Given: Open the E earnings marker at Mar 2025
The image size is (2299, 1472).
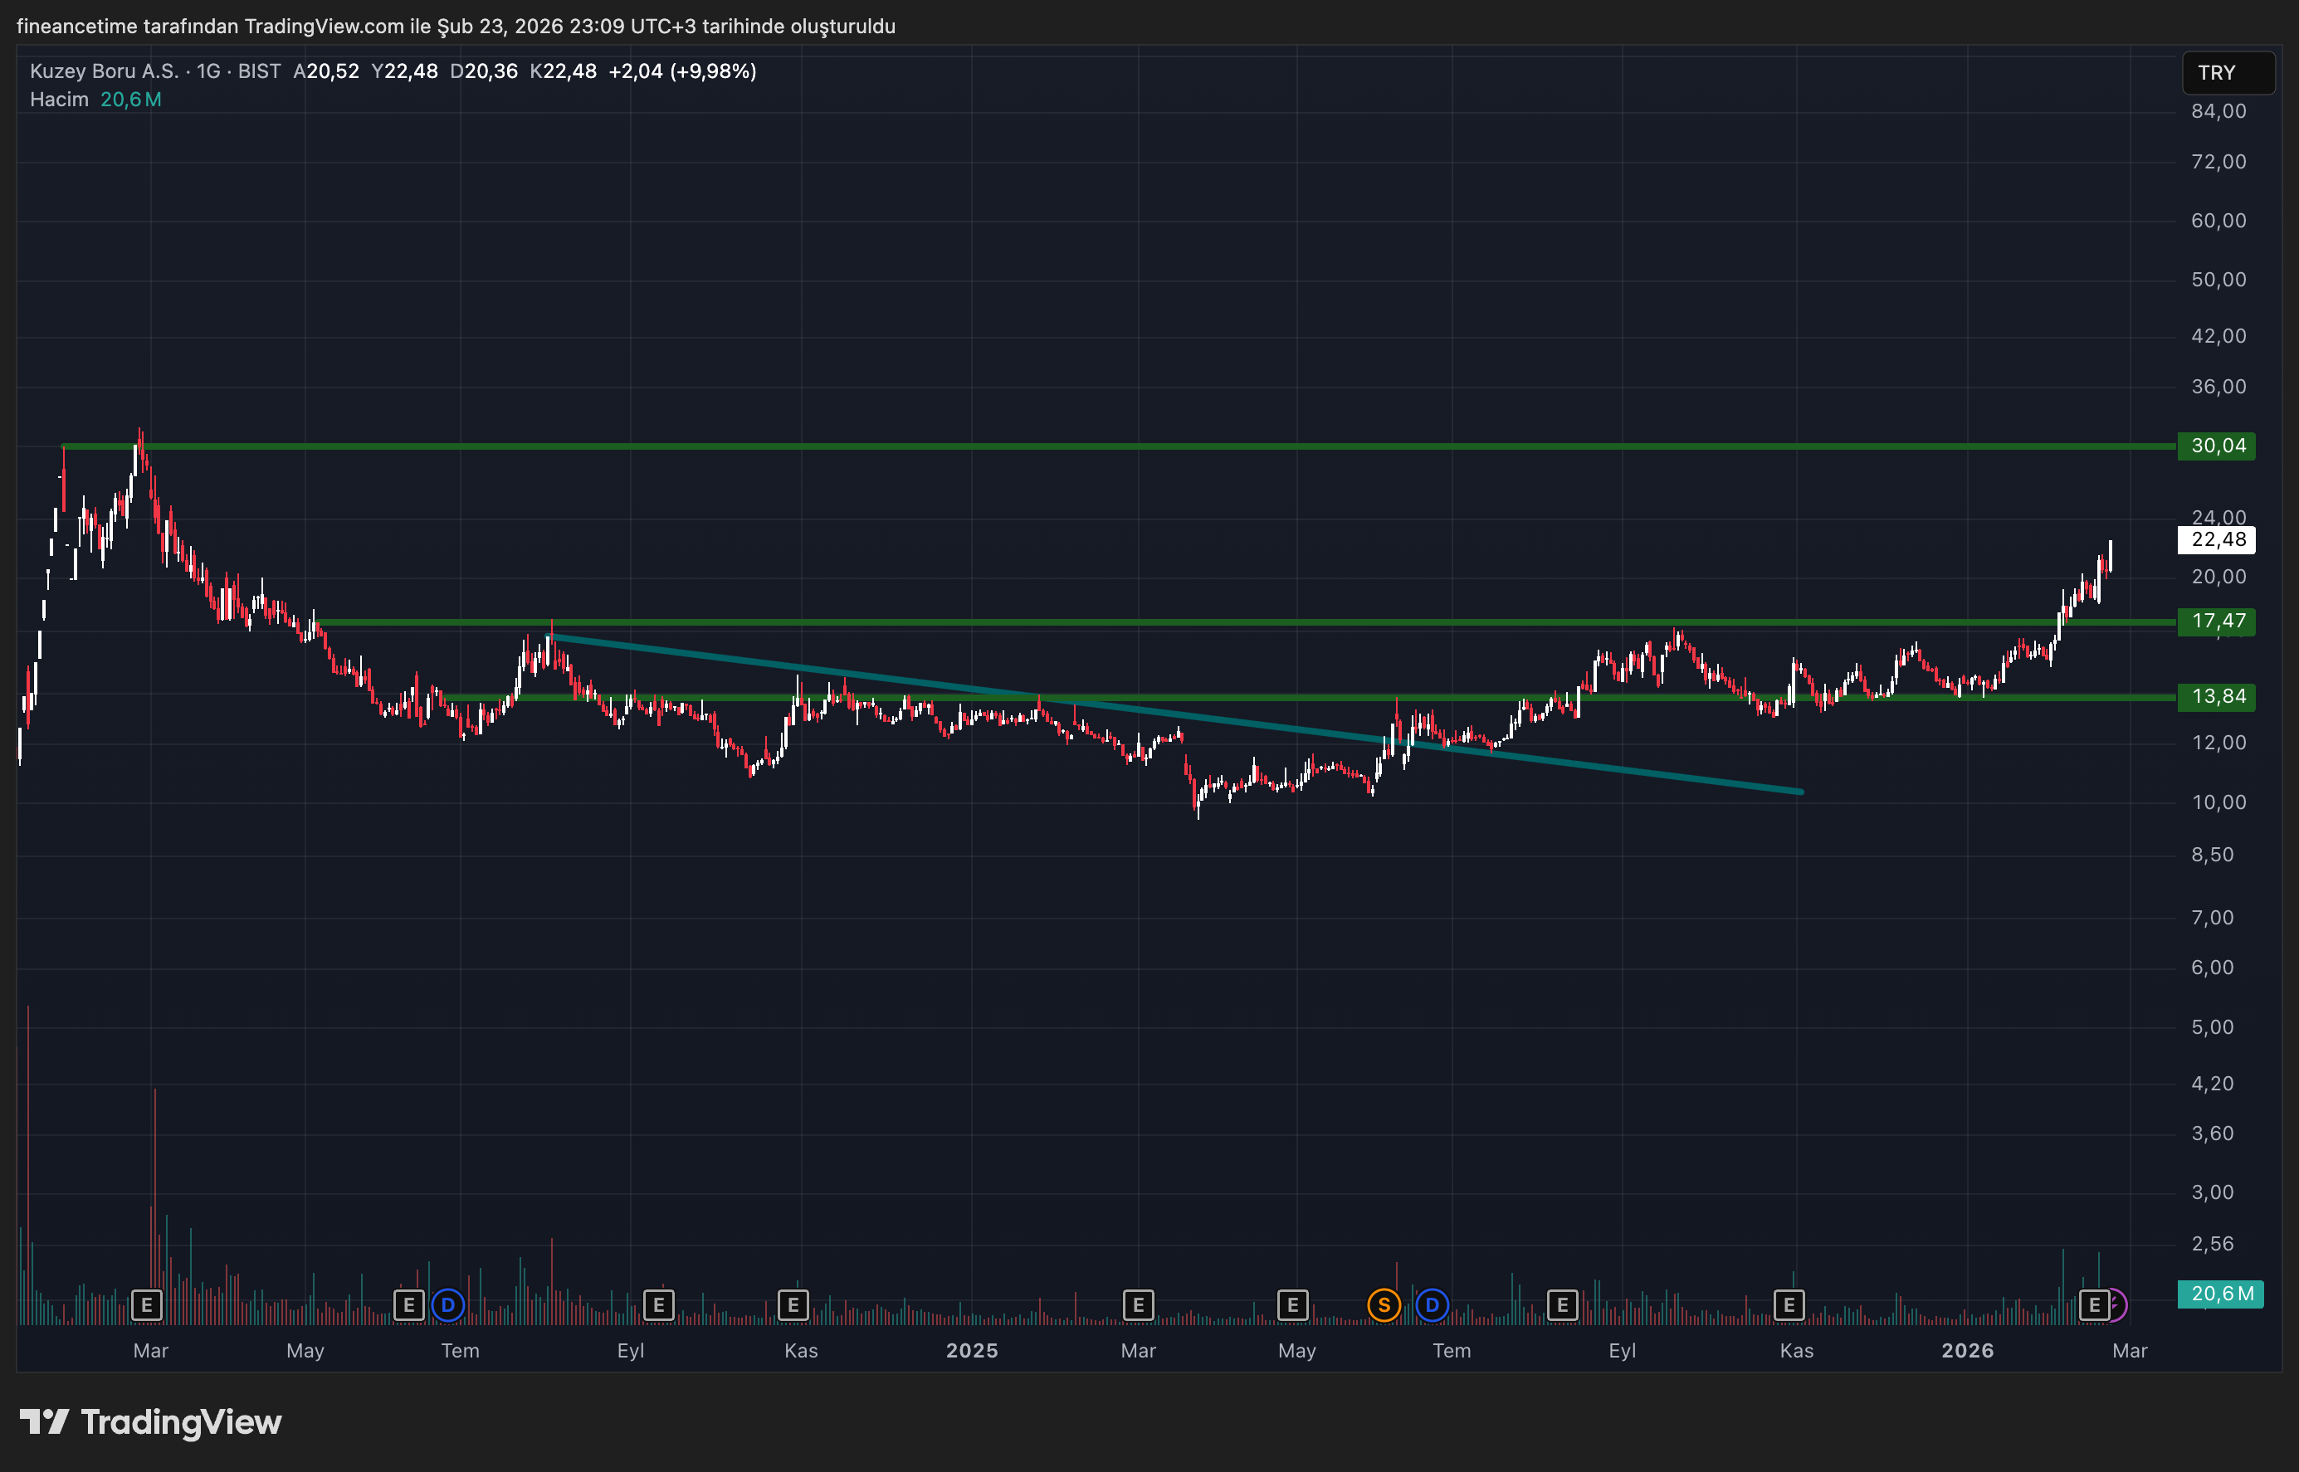Looking at the screenshot, I should coord(1138,1304).
